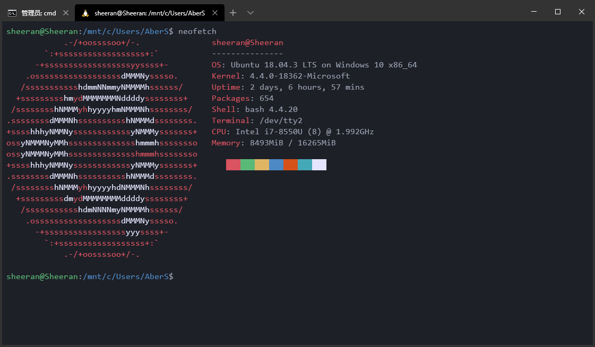Close the 管理员: cmd tab
The image size is (595, 347).
tap(65, 13)
